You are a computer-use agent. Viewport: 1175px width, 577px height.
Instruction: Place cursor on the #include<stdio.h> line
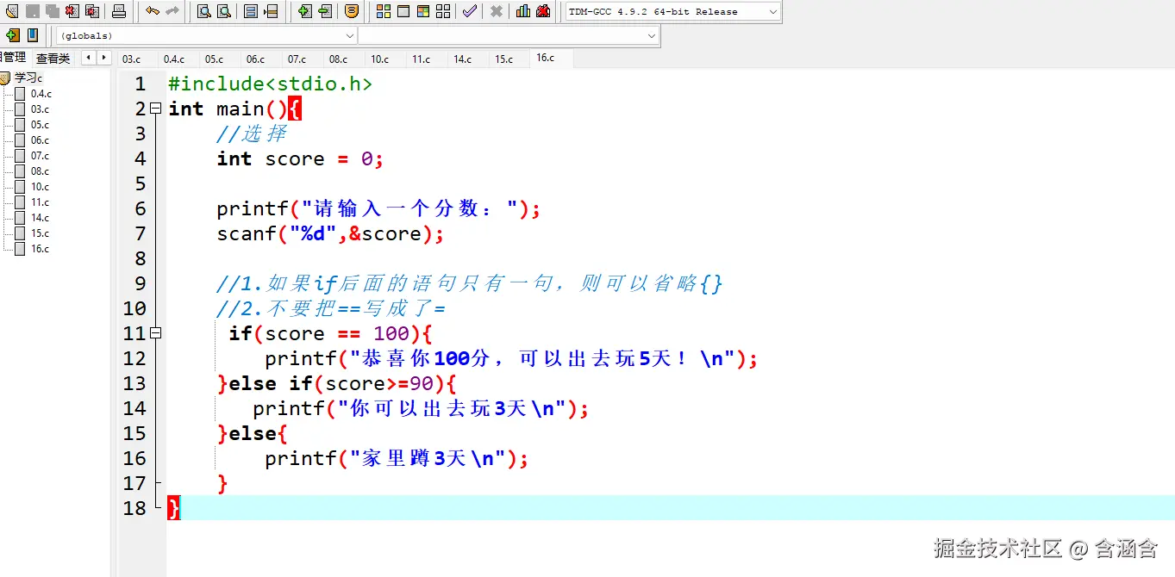[x=271, y=84]
